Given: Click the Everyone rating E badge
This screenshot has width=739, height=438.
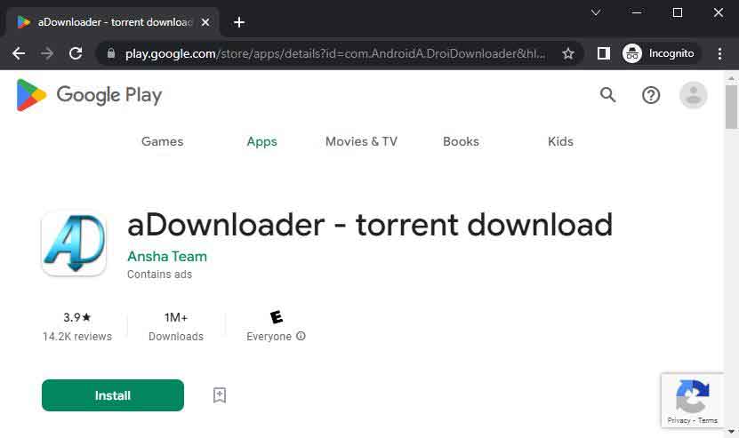Looking at the screenshot, I should [277, 317].
